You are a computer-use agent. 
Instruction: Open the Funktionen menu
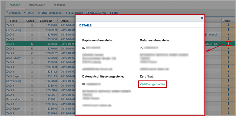pos(74,13)
